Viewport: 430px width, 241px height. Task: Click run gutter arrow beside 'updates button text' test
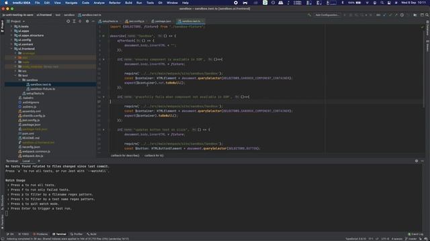(103, 130)
